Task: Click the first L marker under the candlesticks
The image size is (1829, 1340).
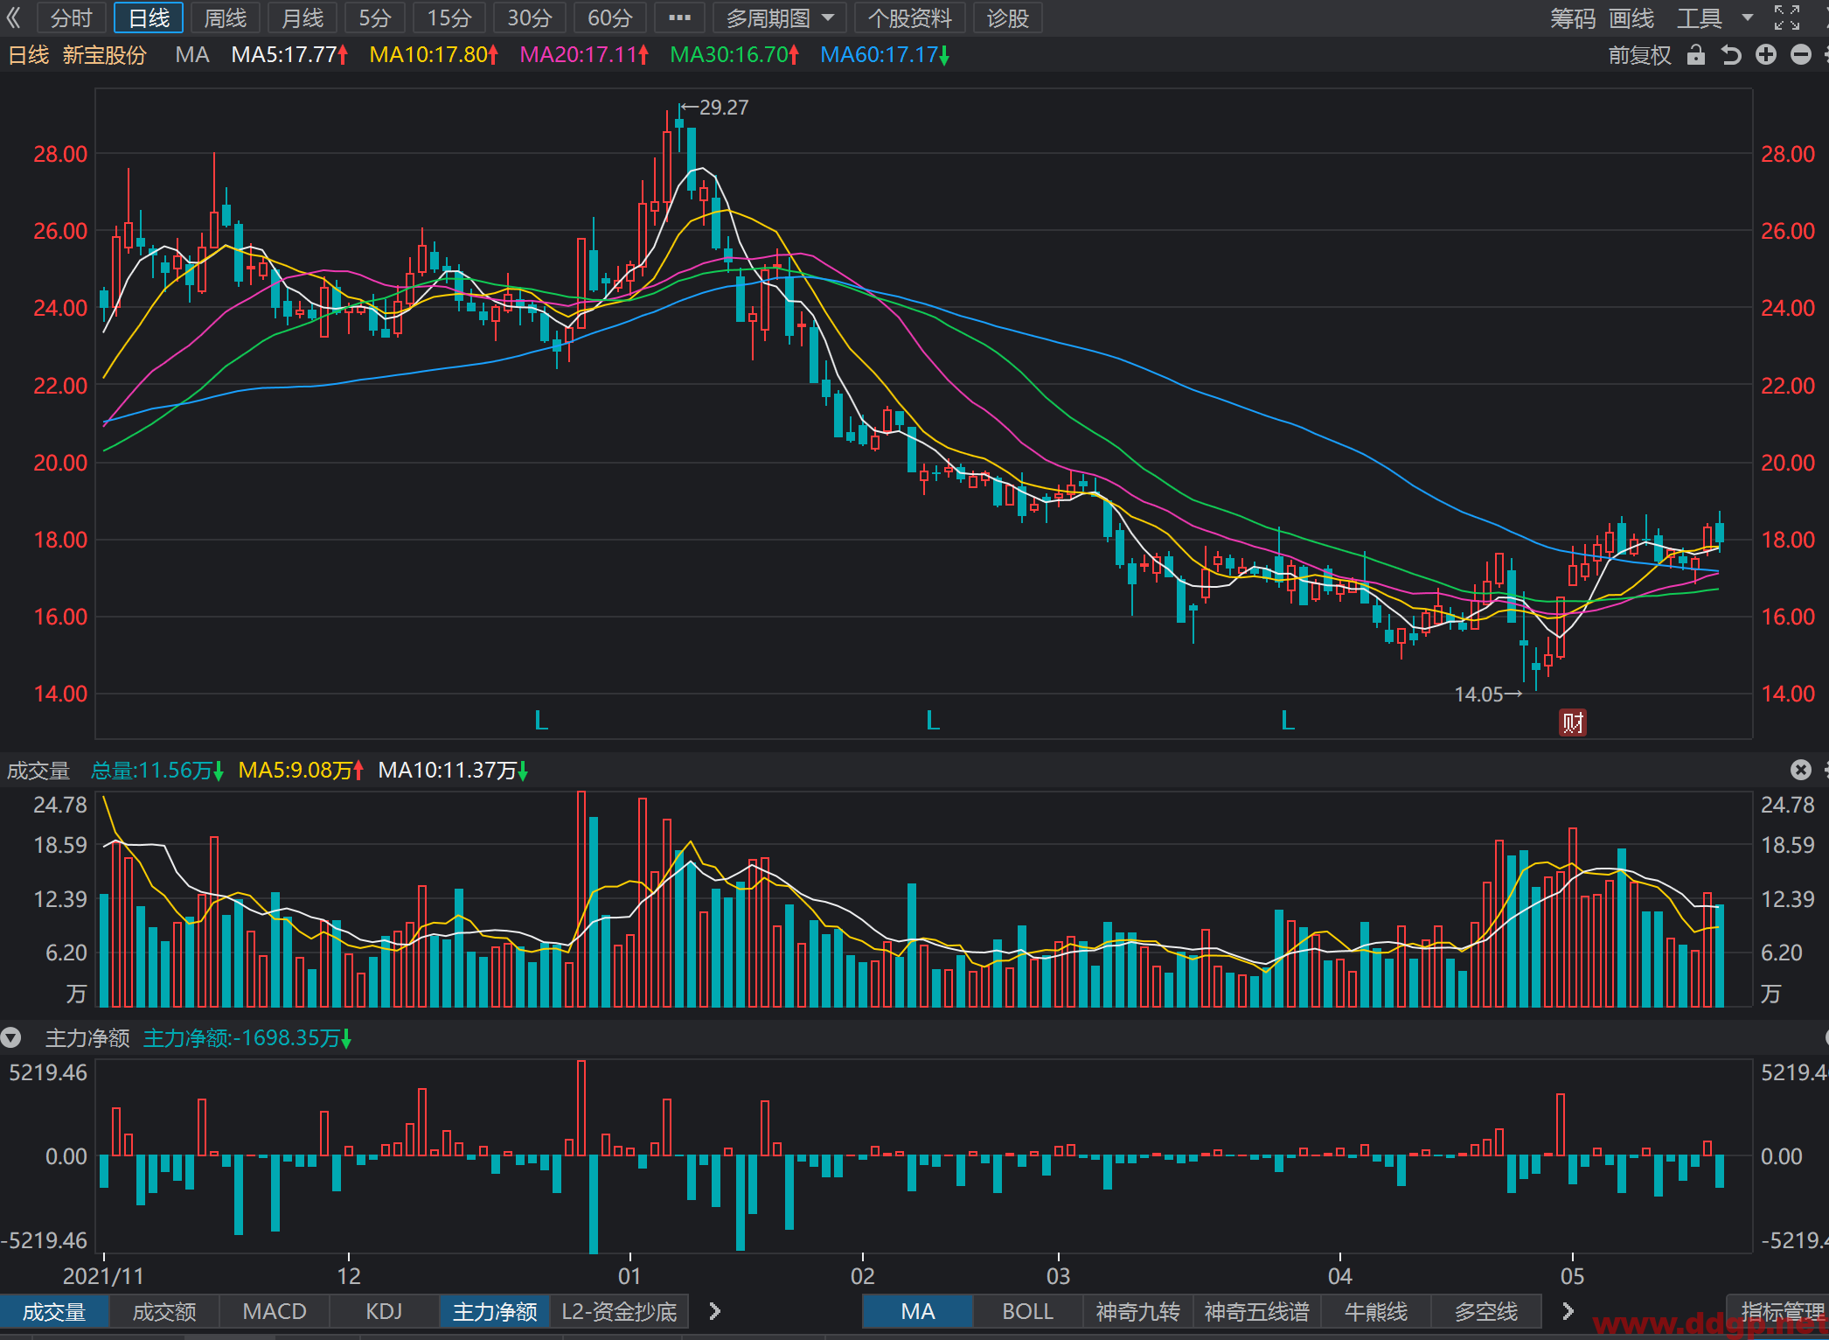Action: 541,721
